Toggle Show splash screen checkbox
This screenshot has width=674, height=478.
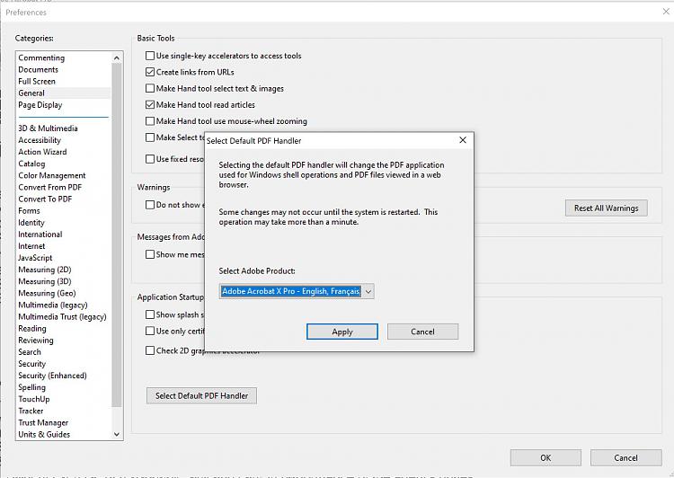[x=150, y=314]
